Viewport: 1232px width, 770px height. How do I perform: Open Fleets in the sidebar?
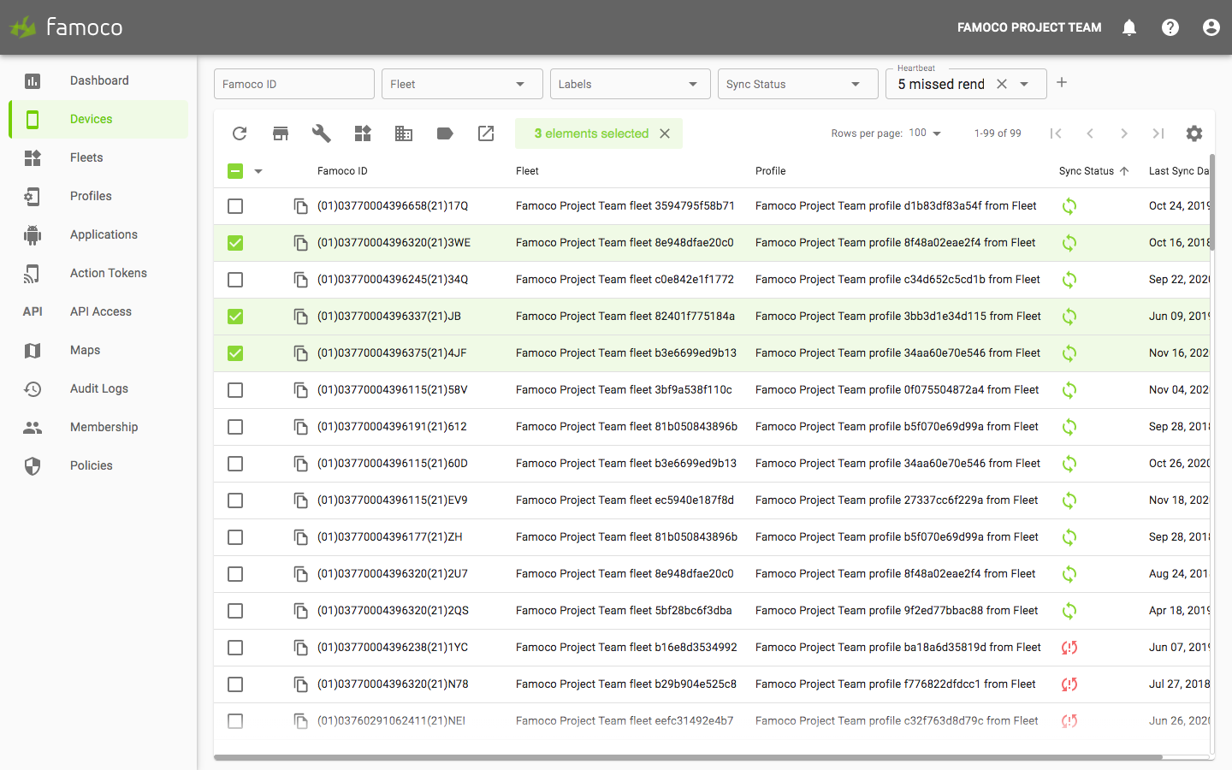[99, 157]
